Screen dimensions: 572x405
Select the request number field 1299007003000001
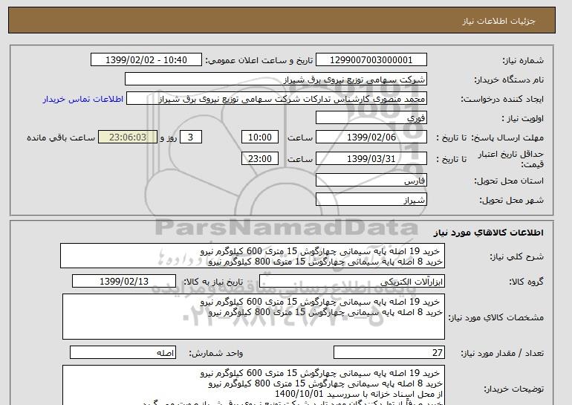pos(371,60)
